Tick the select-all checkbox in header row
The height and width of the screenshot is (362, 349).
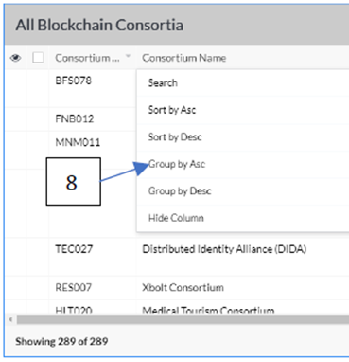[38, 58]
